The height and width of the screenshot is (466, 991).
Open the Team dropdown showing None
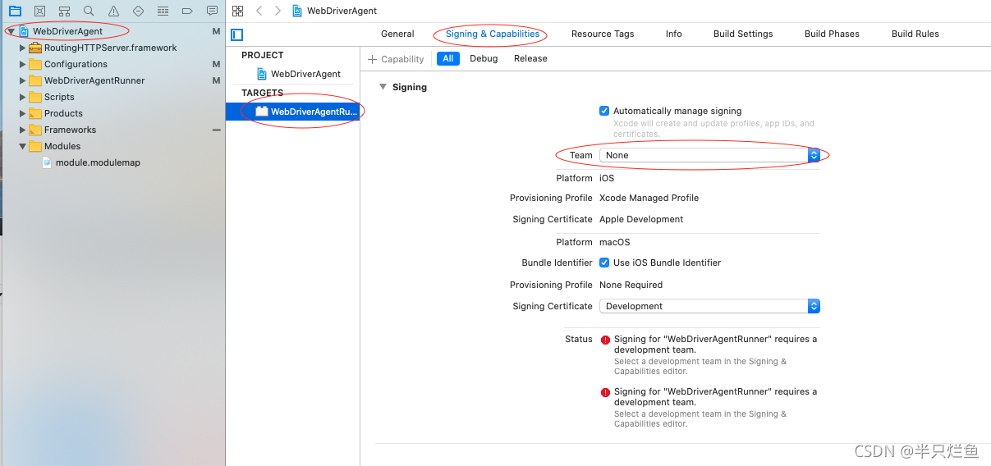tap(709, 155)
